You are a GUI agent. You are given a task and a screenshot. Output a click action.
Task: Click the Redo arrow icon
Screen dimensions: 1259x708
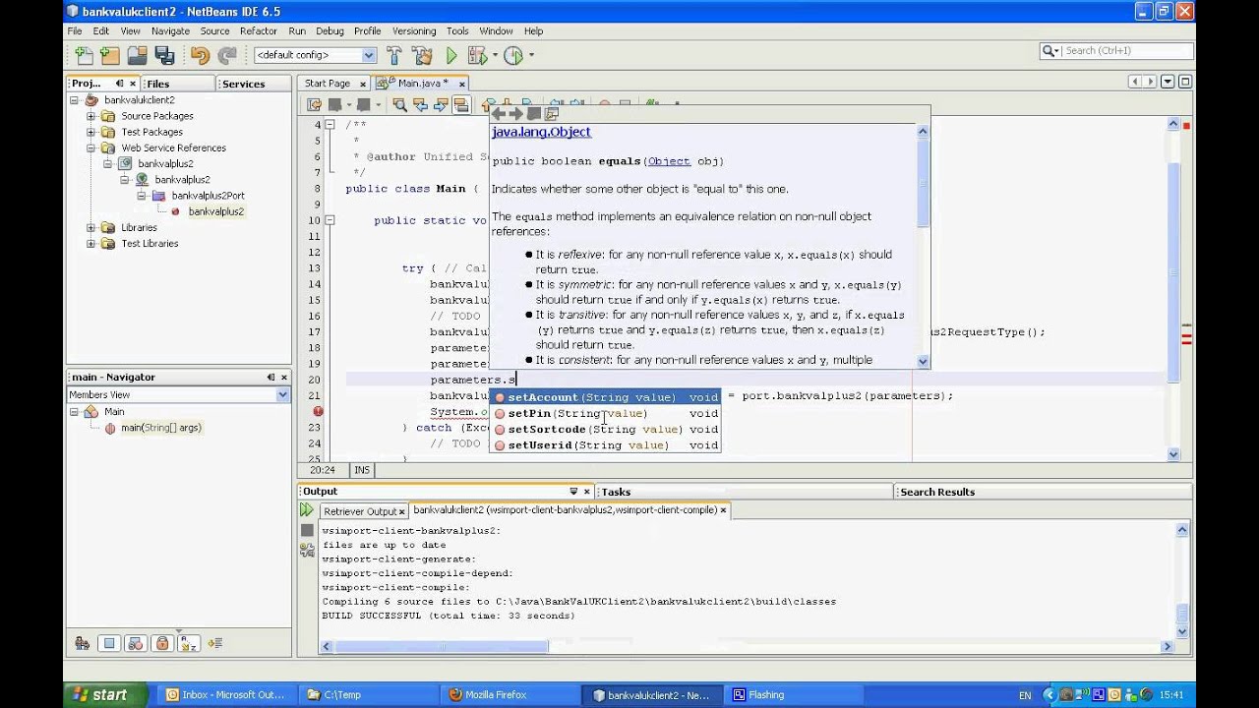227,56
